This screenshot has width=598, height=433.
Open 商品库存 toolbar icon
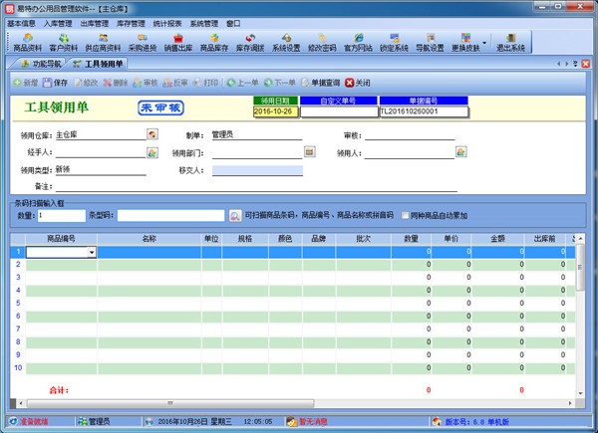[215, 41]
